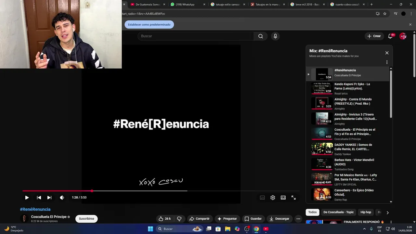Image resolution: width=416 pixels, height=234 pixels.
Task: Play Kendo Kaponi Ft Syko La Fama
Action: coord(348,88)
